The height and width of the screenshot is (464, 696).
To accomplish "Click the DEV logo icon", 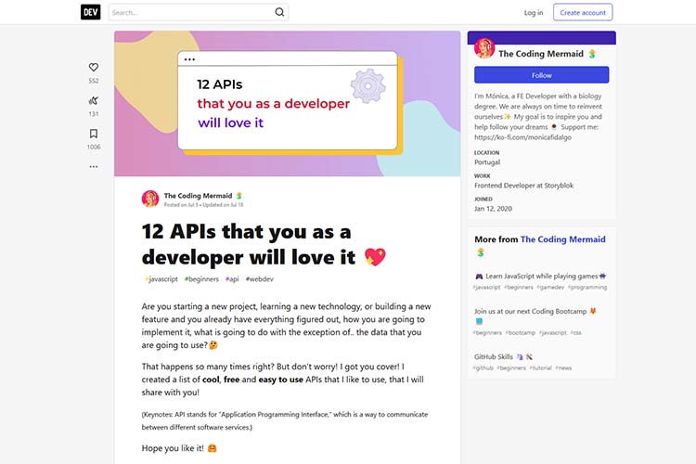I will [x=90, y=12].
